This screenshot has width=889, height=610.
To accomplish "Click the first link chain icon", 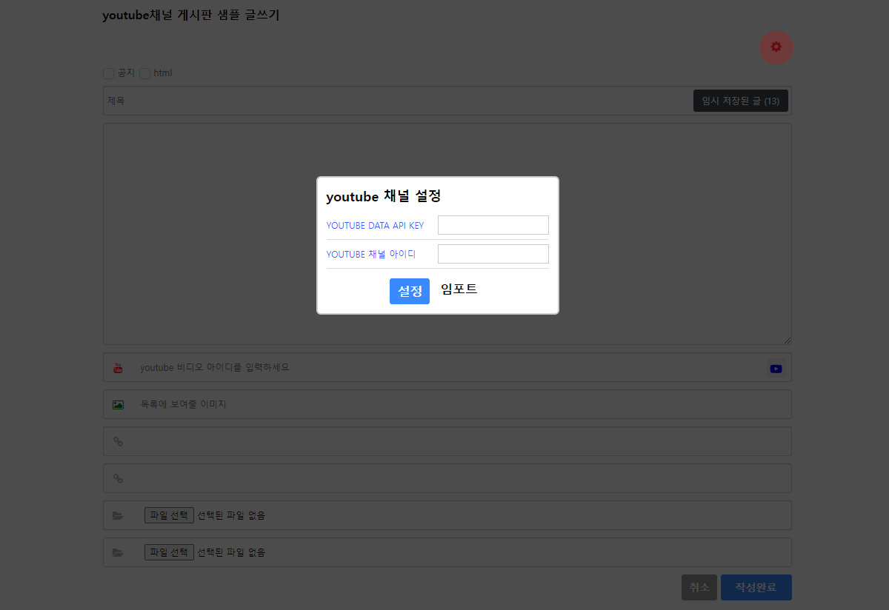I will click(118, 441).
